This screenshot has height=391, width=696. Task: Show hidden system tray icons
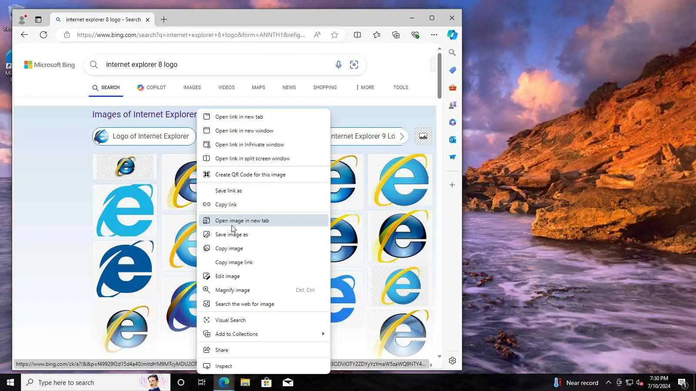pyautogui.click(x=609, y=382)
